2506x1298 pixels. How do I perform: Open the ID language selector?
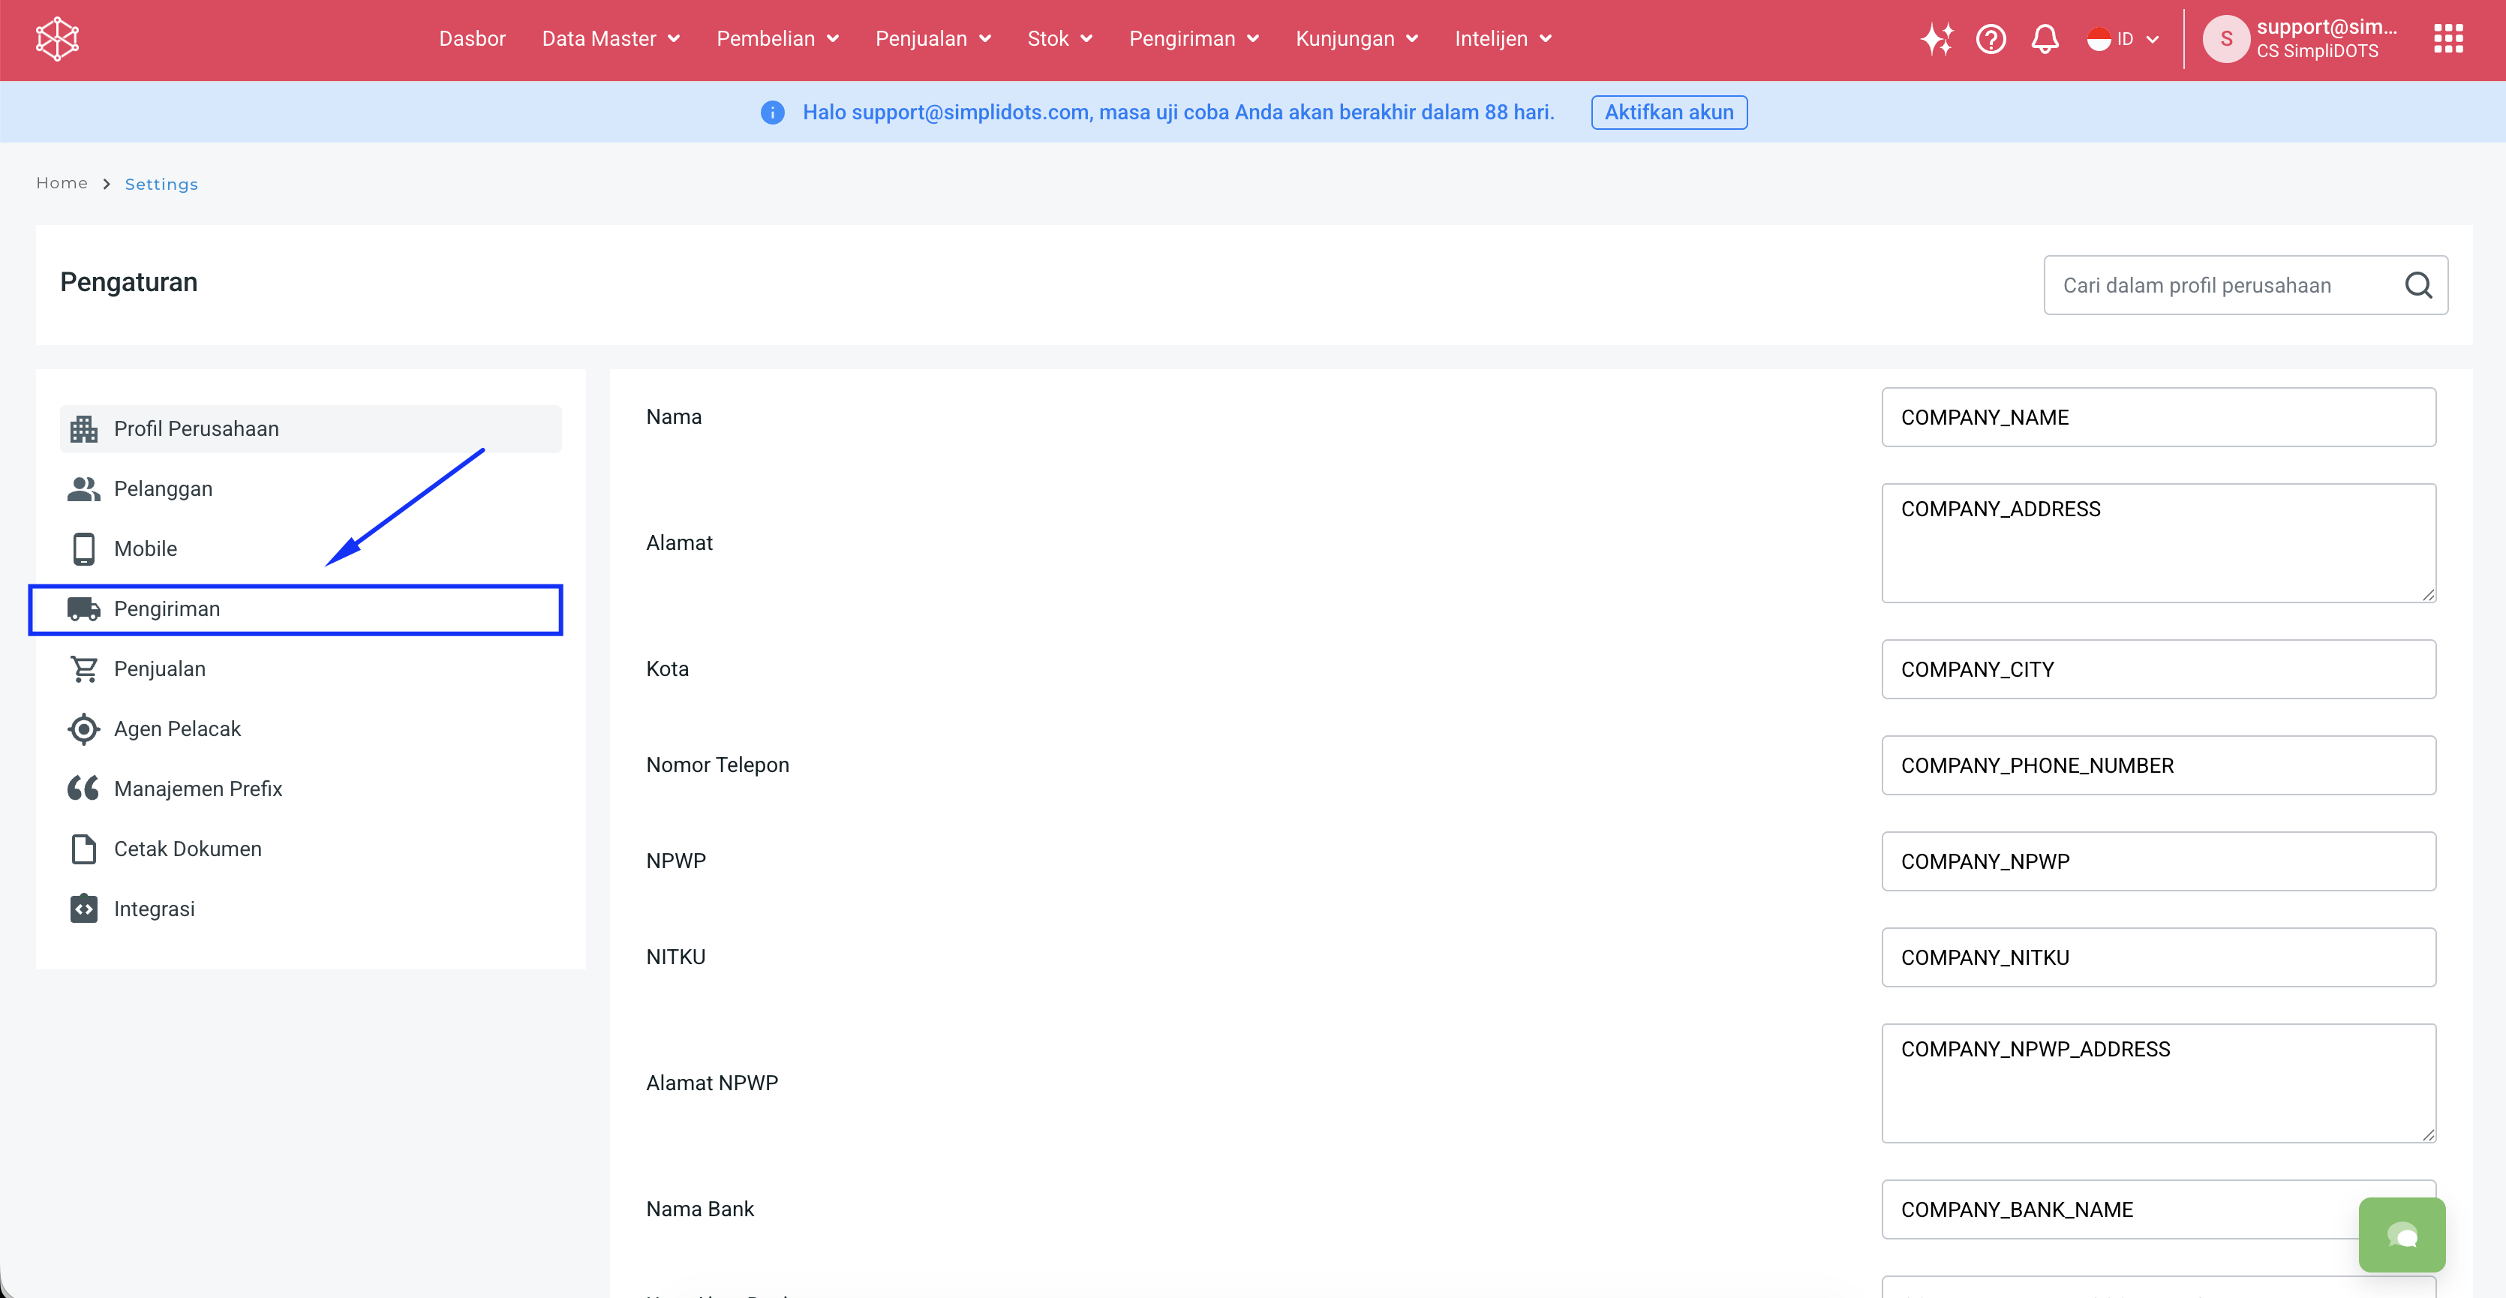pyautogui.click(x=2123, y=39)
